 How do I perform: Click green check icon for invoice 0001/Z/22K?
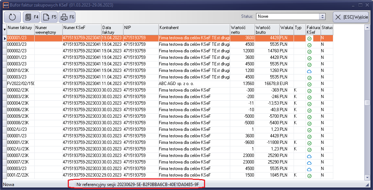309,176
